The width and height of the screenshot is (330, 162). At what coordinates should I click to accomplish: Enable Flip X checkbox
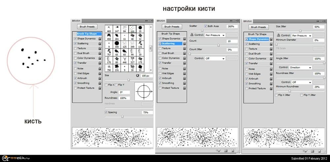106,85
